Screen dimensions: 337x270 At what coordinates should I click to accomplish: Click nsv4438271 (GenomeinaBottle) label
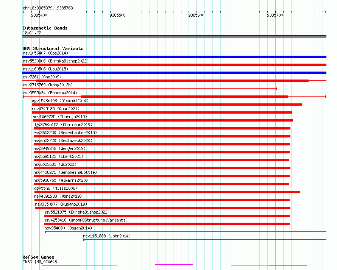tap(65, 172)
